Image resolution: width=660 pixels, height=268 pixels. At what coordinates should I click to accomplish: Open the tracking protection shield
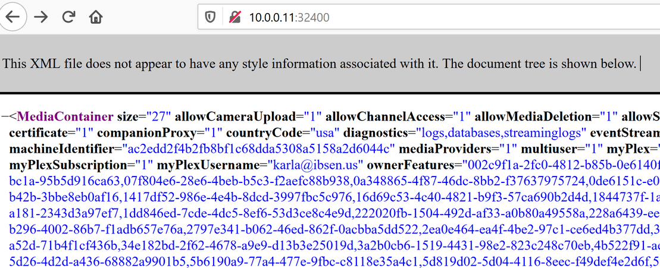click(x=210, y=17)
